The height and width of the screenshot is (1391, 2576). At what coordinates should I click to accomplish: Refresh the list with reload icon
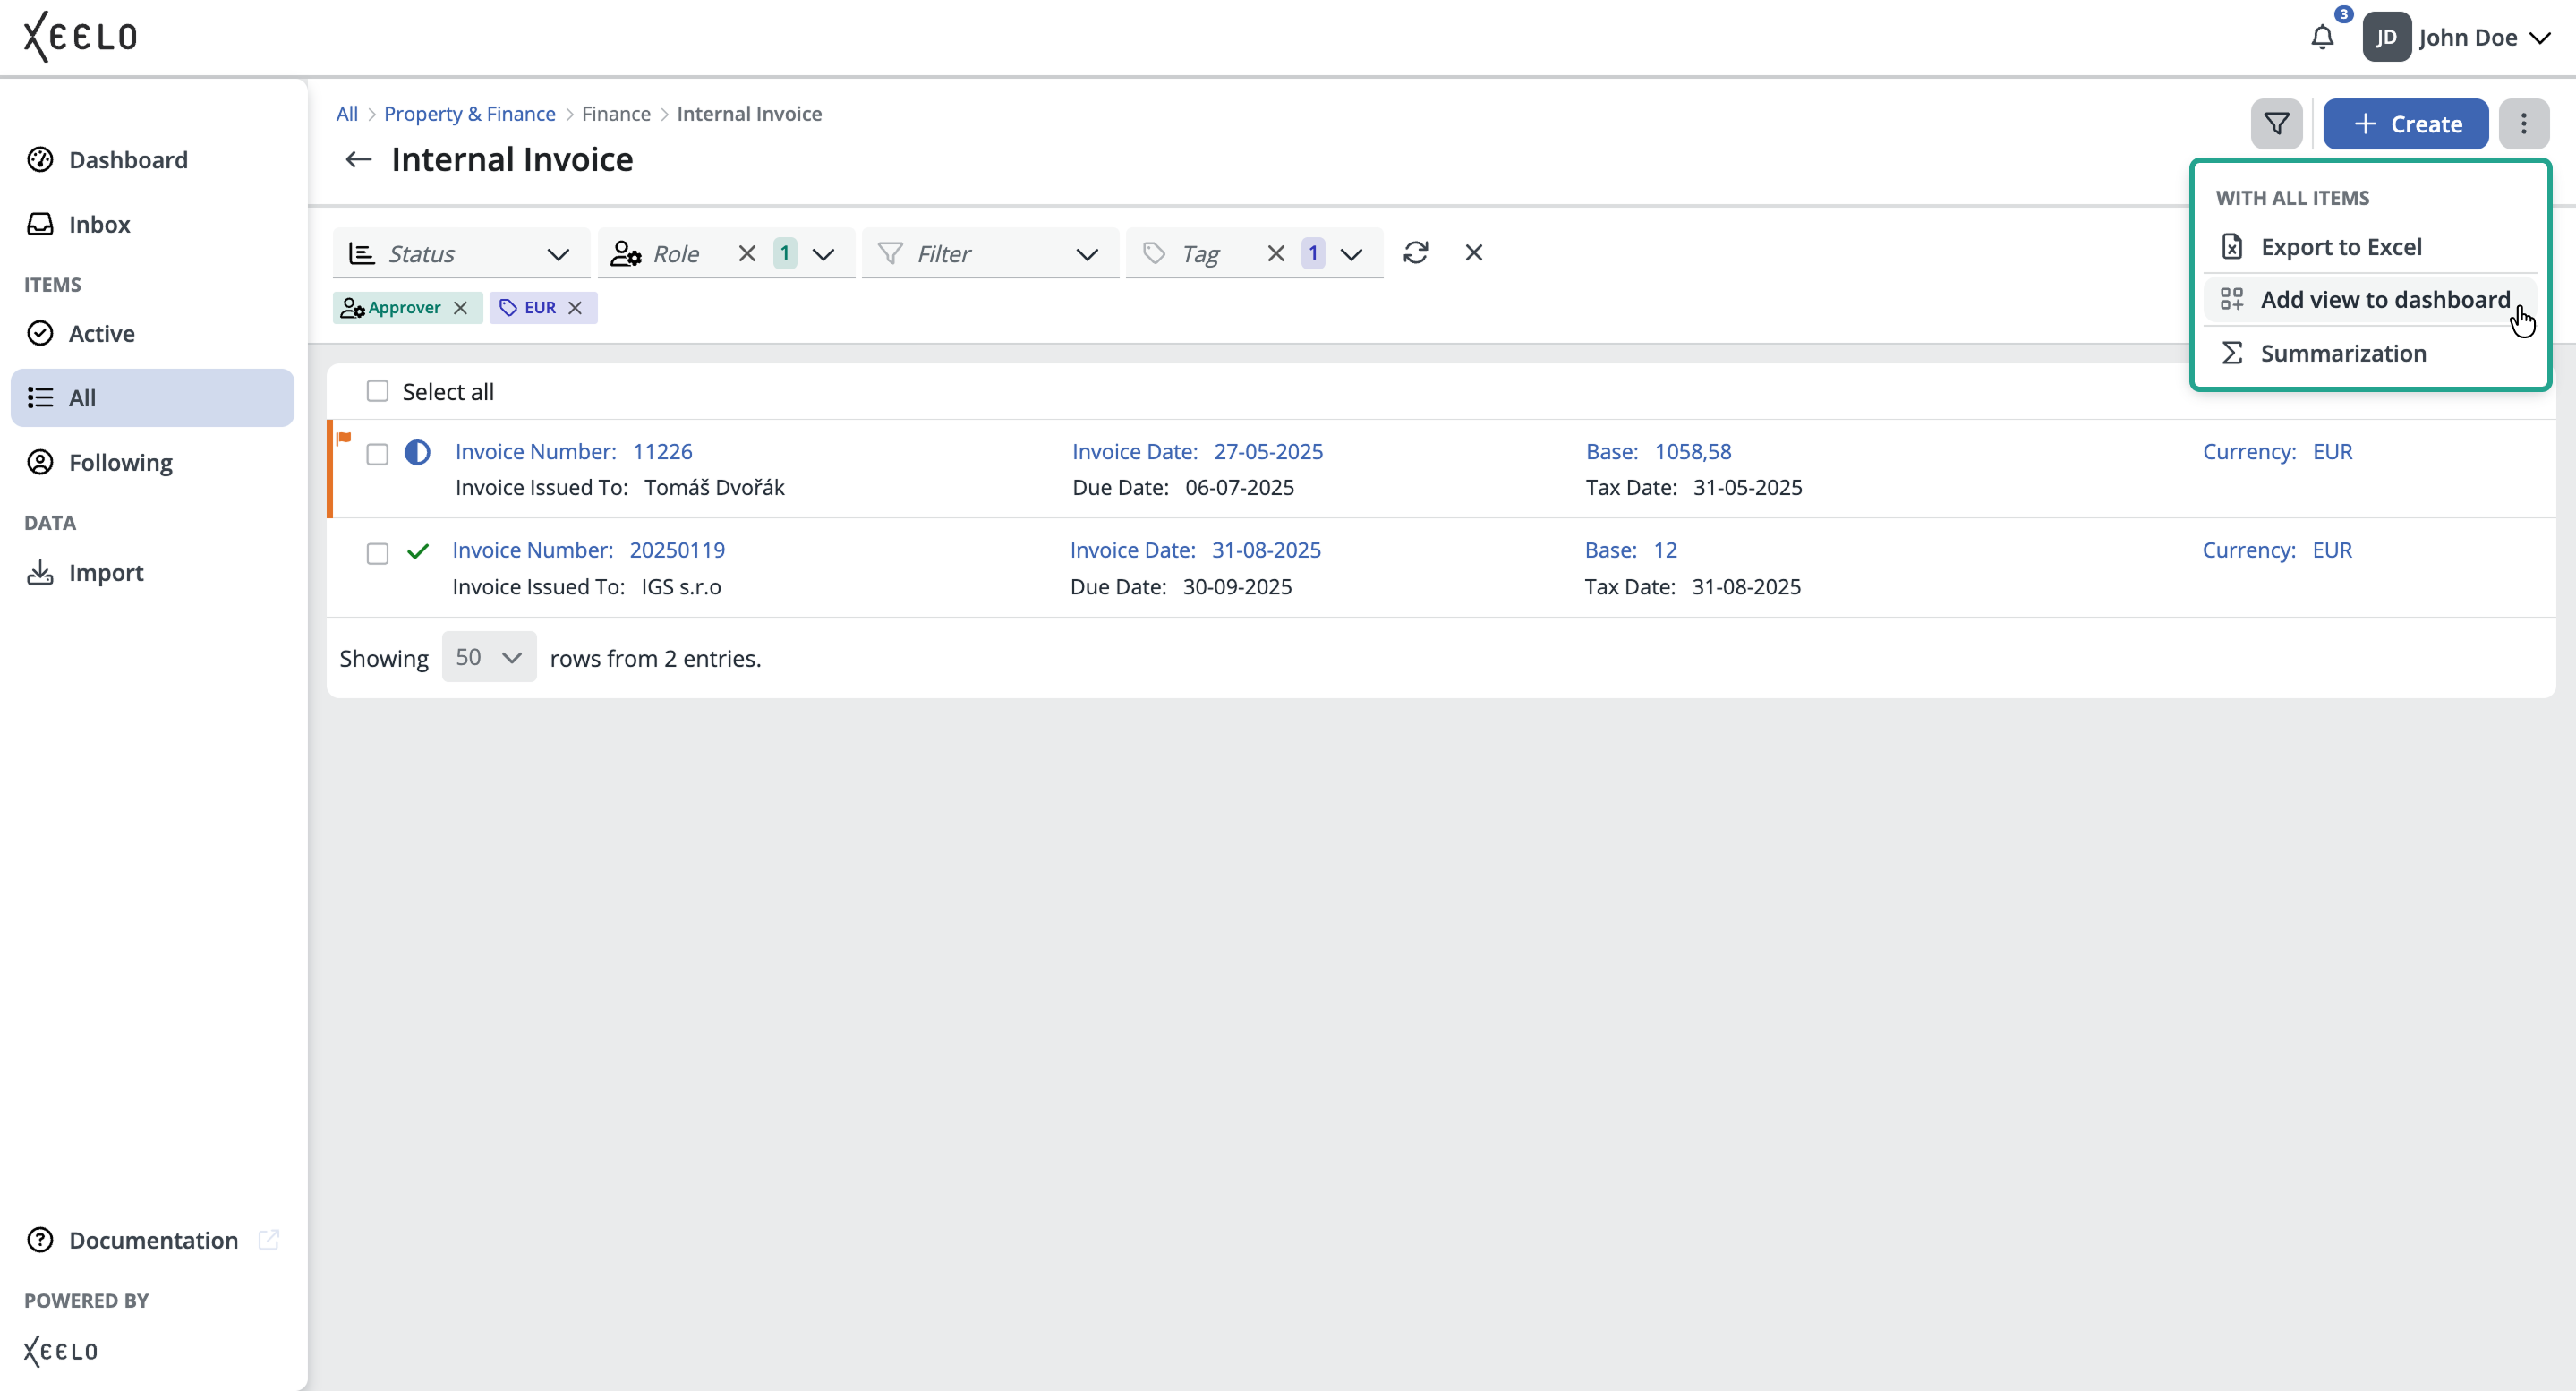[x=1415, y=253]
